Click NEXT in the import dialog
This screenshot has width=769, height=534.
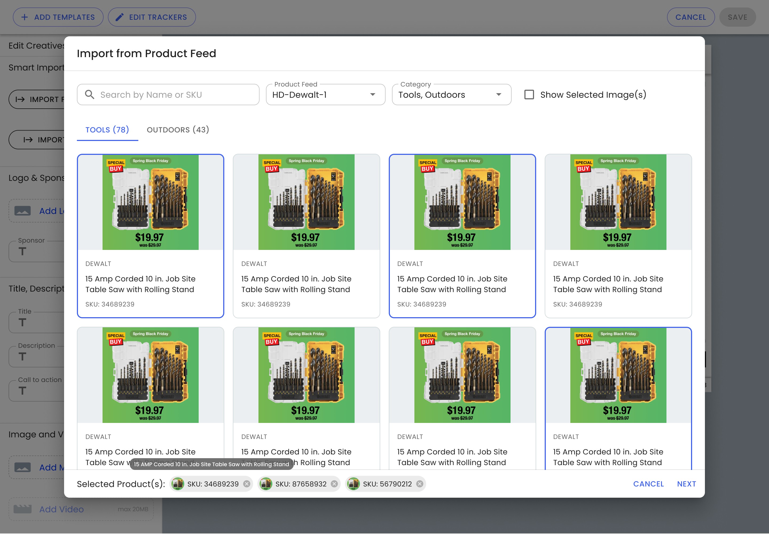click(686, 484)
